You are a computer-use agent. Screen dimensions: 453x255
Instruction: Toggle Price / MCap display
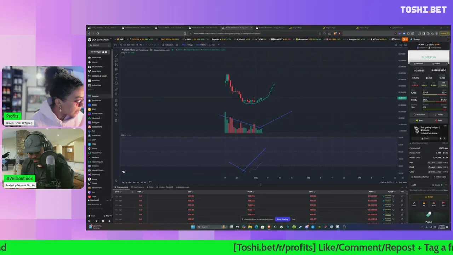point(187,45)
